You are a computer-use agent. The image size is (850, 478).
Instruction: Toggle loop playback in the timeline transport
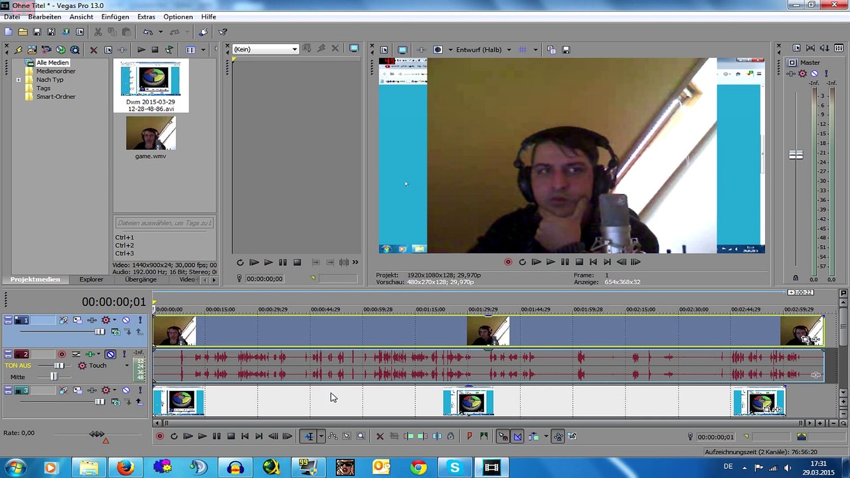click(174, 437)
